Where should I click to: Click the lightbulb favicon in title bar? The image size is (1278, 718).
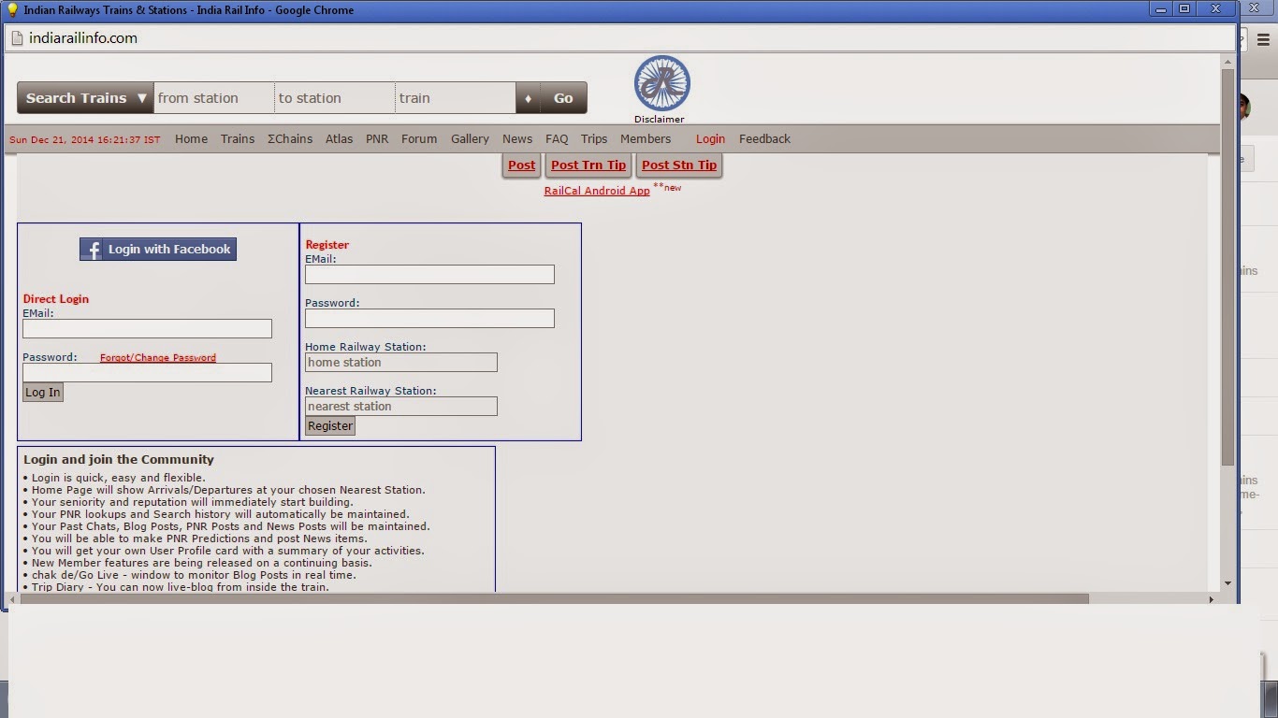pyautogui.click(x=12, y=9)
